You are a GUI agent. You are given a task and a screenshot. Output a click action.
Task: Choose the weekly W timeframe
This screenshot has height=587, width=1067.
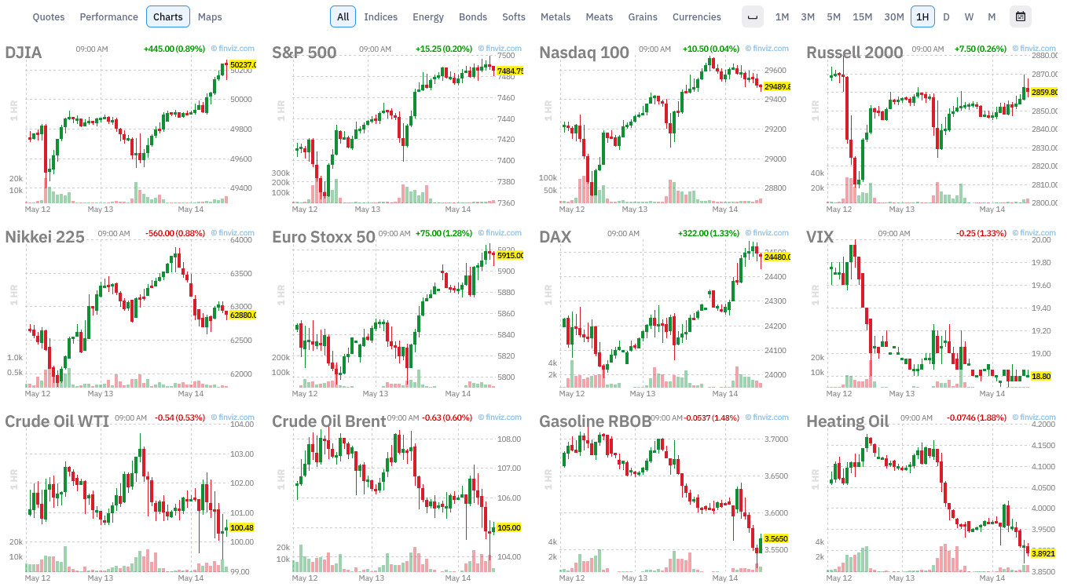[969, 16]
